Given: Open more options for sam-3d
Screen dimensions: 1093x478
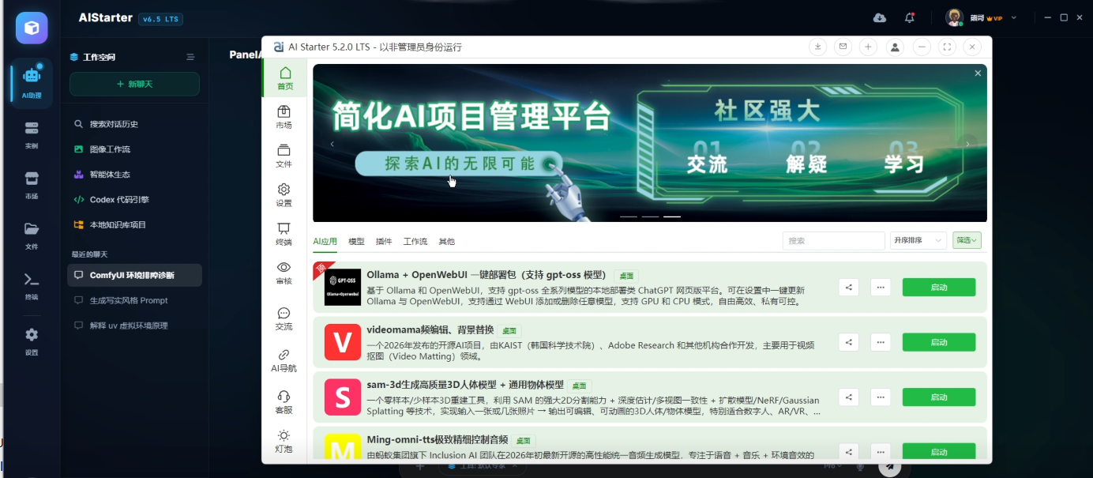Looking at the screenshot, I should pyautogui.click(x=881, y=397).
